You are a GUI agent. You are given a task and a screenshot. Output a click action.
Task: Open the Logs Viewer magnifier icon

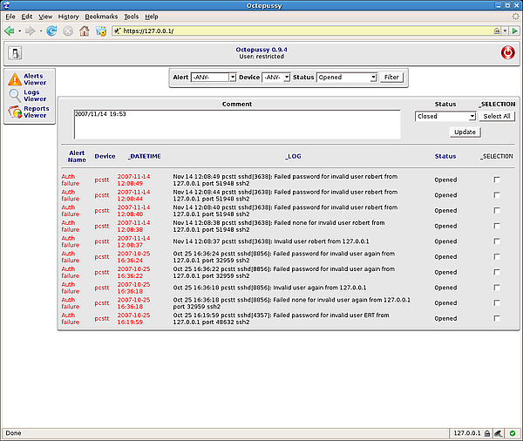14,96
